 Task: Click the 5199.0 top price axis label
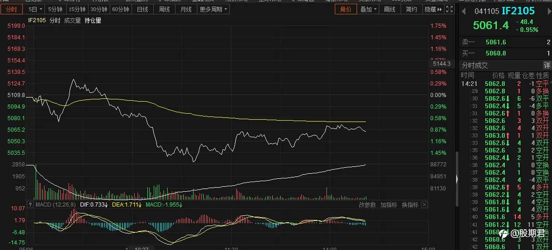(x=17, y=25)
